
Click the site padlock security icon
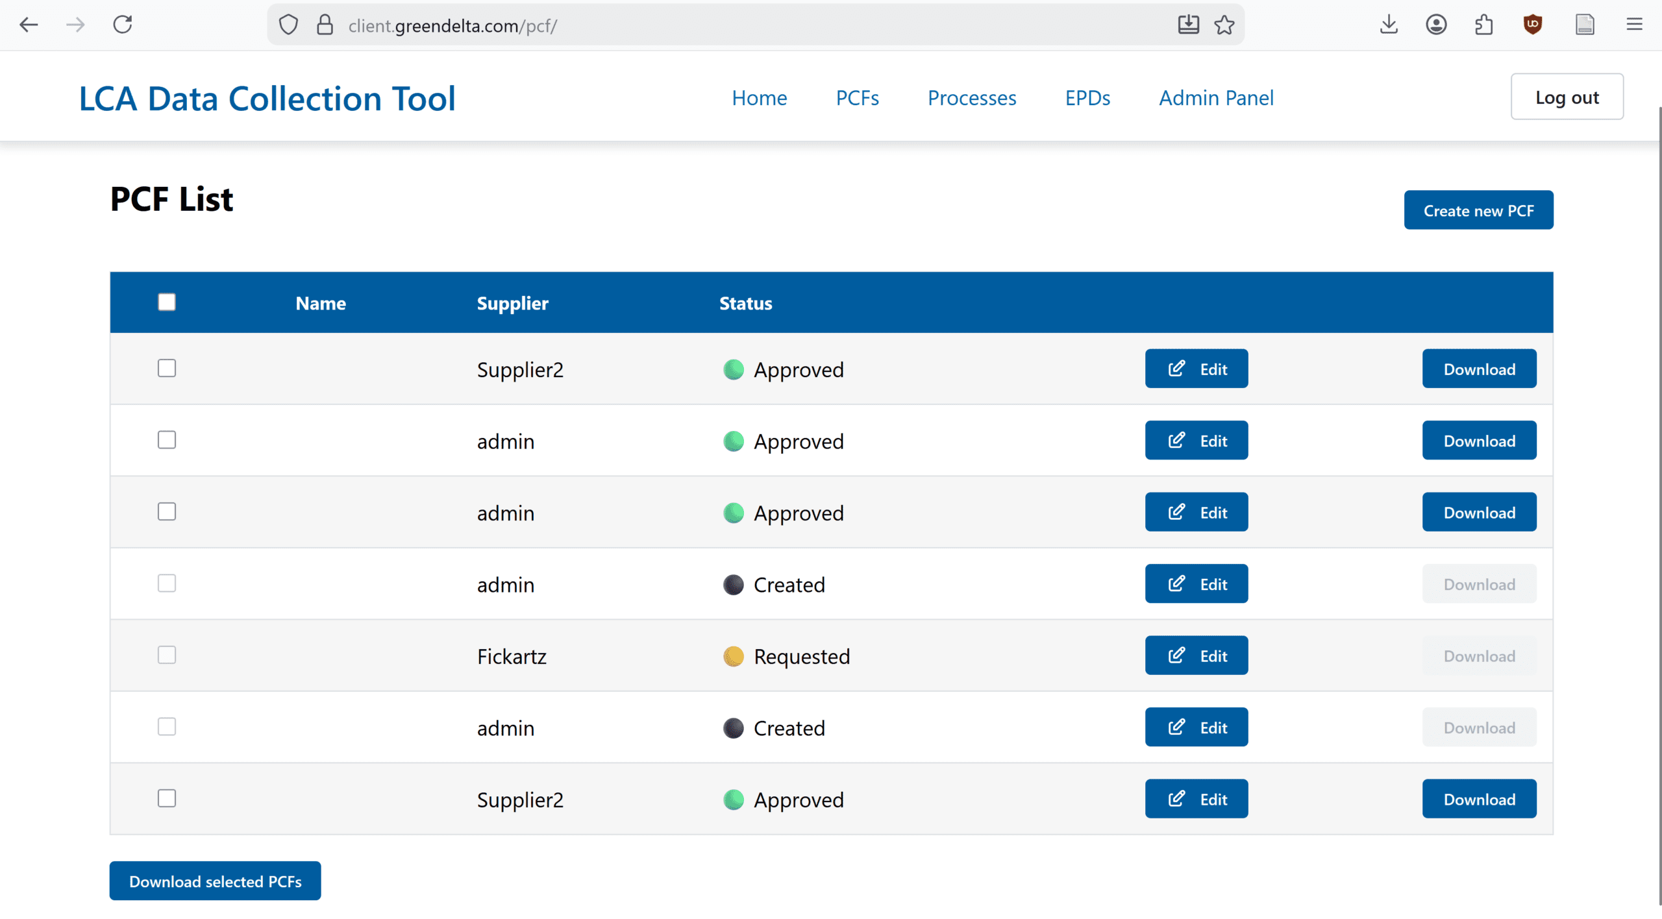[325, 25]
